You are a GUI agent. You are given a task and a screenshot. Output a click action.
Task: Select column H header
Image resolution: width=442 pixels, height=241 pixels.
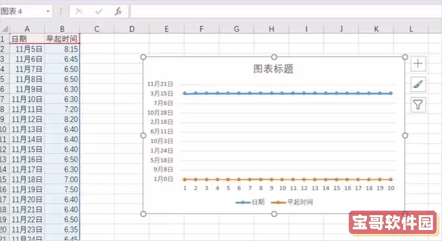point(271,29)
